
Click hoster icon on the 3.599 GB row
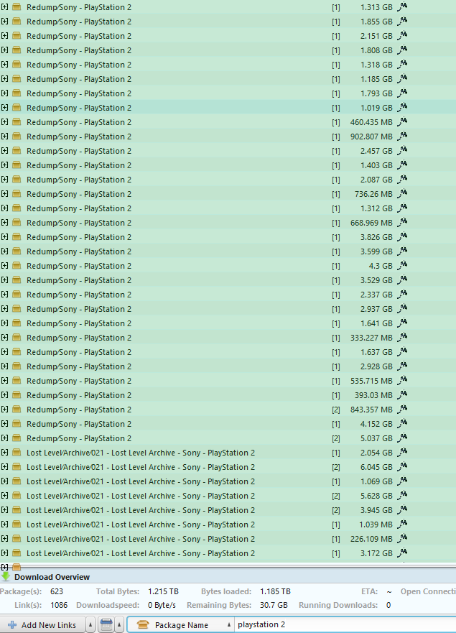tap(402, 251)
